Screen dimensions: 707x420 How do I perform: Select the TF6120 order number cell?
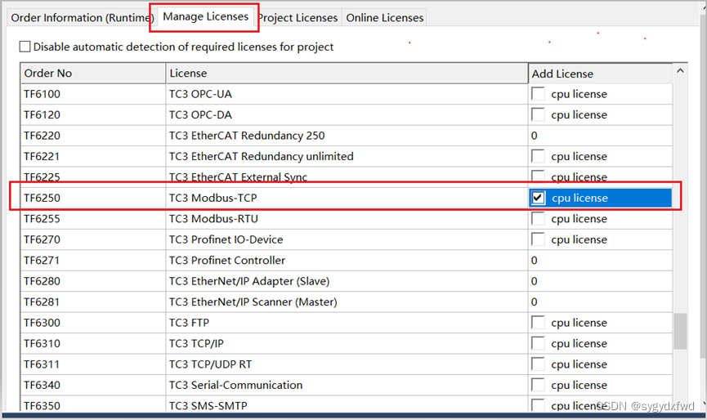tap(93, 114)
